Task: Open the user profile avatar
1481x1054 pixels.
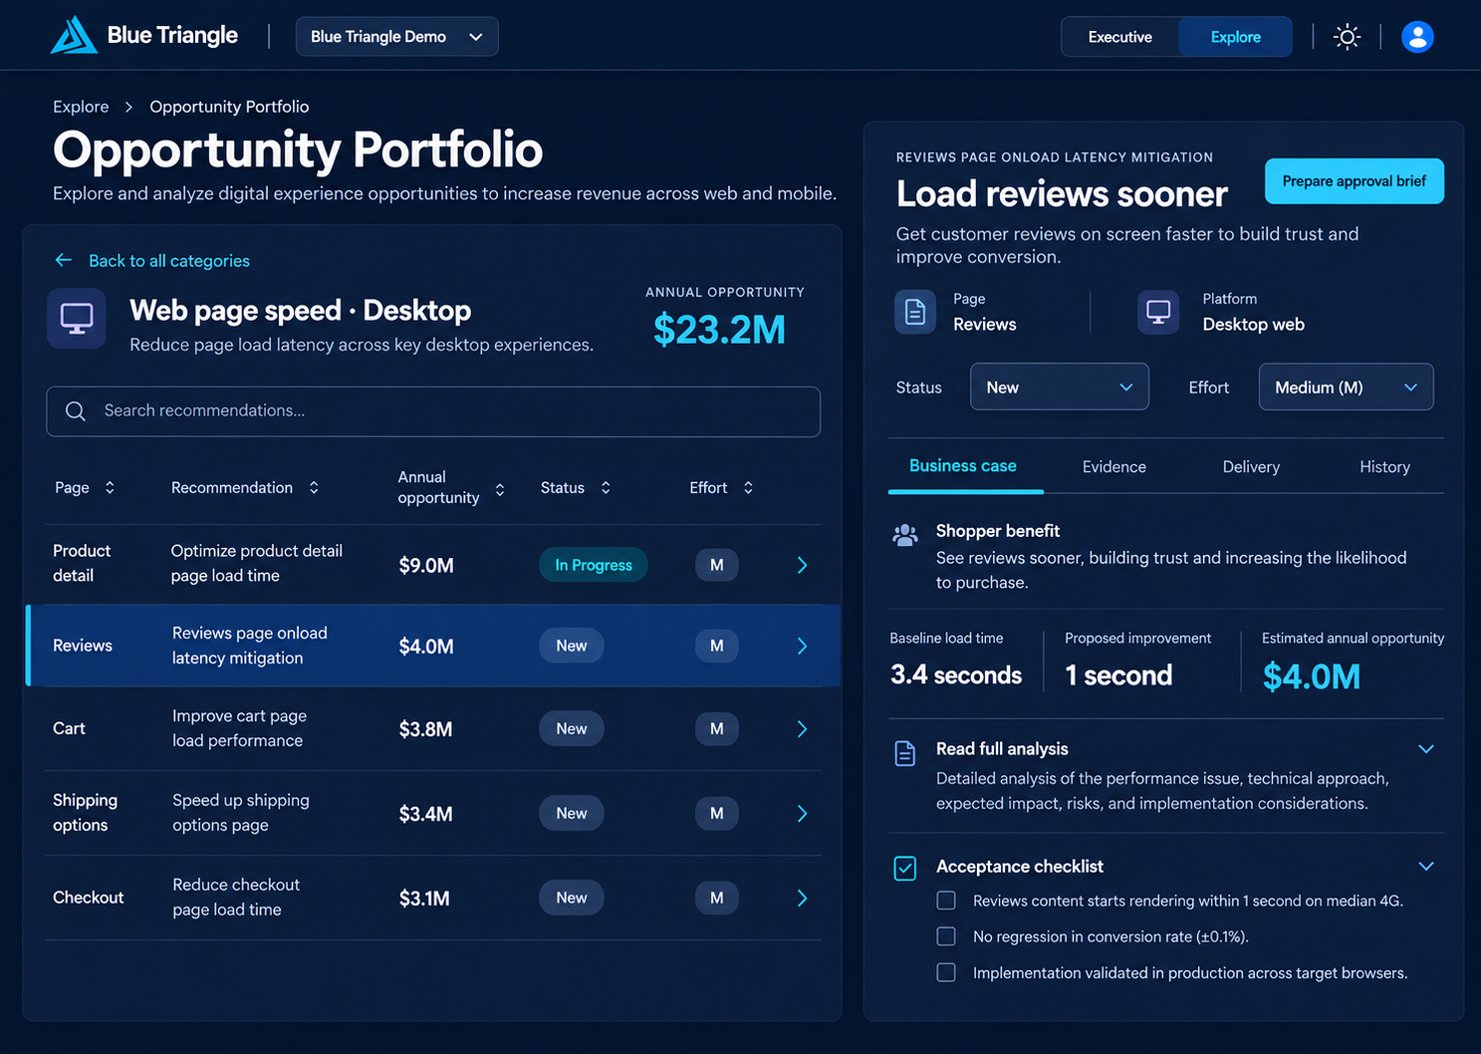Action: (x=1417, y=37)
